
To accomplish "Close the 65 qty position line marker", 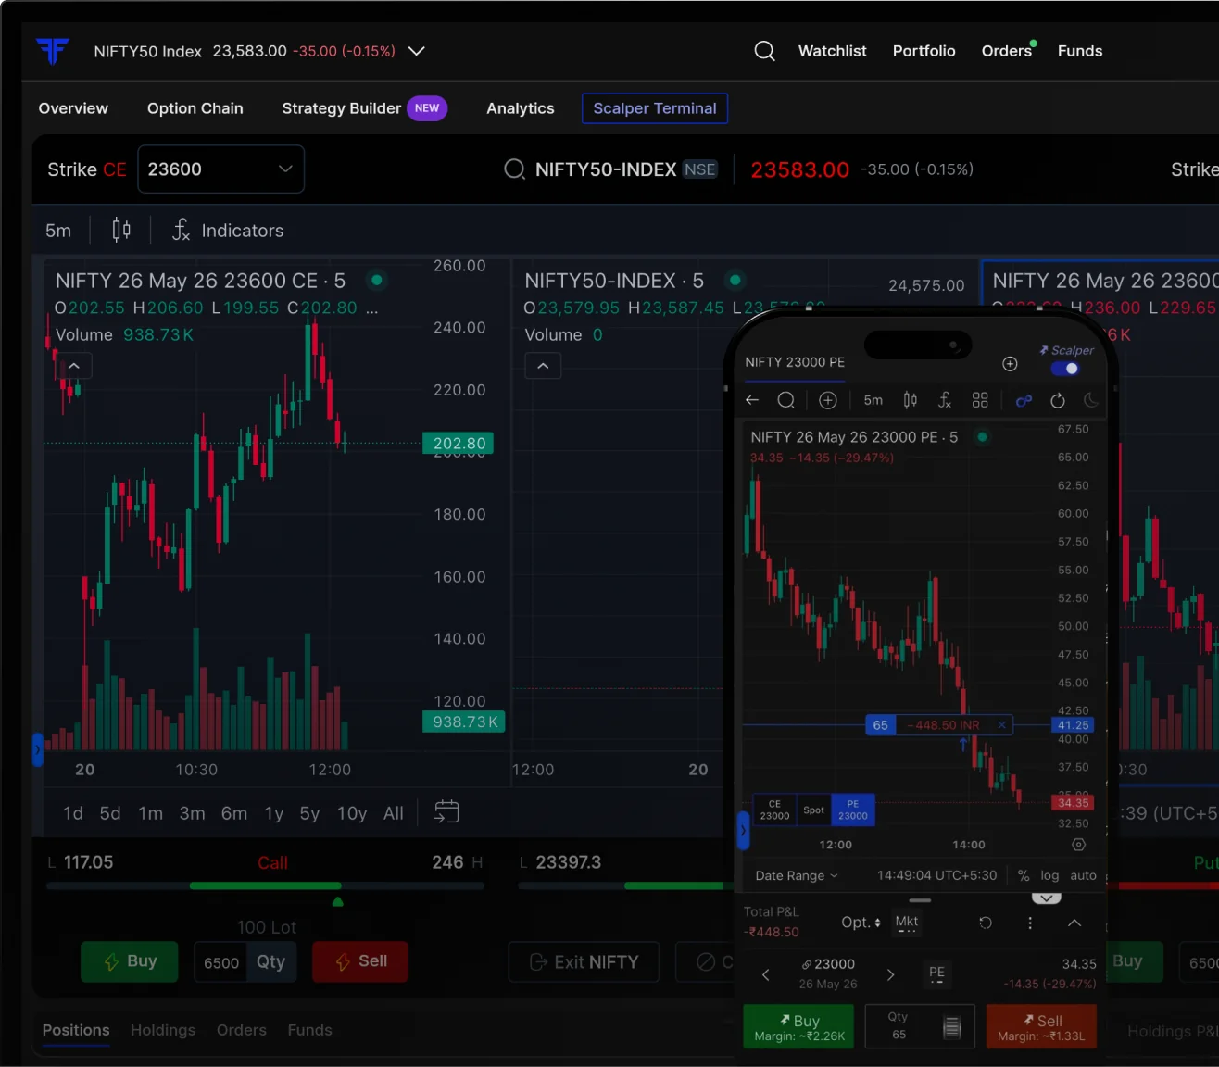I will 1001,725.
